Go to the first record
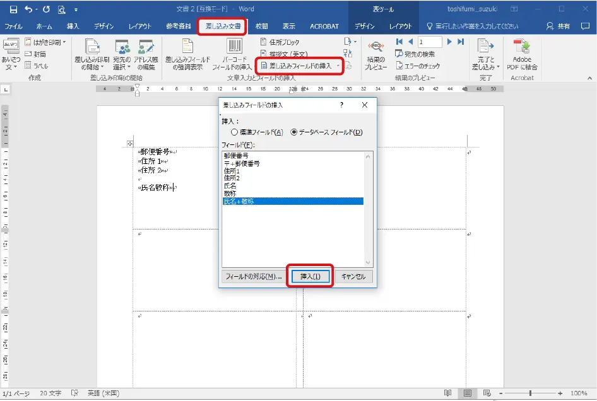The height and width of the screenshot is (401, 597). pyautogui.click(x=399, y=42)
